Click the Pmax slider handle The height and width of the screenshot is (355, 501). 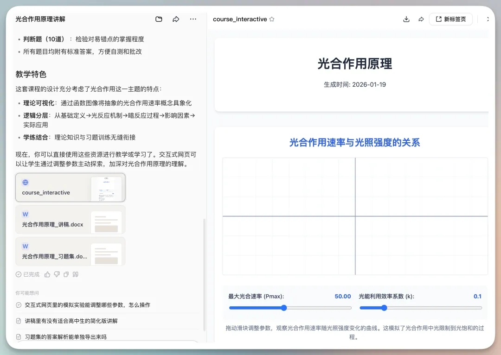(x=284, y=308)
